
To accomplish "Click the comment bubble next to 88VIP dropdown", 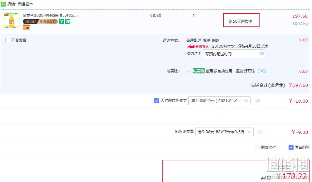I will pyautogui.click(x=260, y=132).
